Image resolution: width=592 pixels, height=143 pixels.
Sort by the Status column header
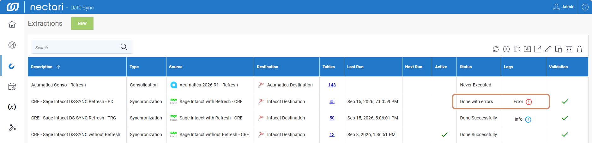click(x=466, y=67)
